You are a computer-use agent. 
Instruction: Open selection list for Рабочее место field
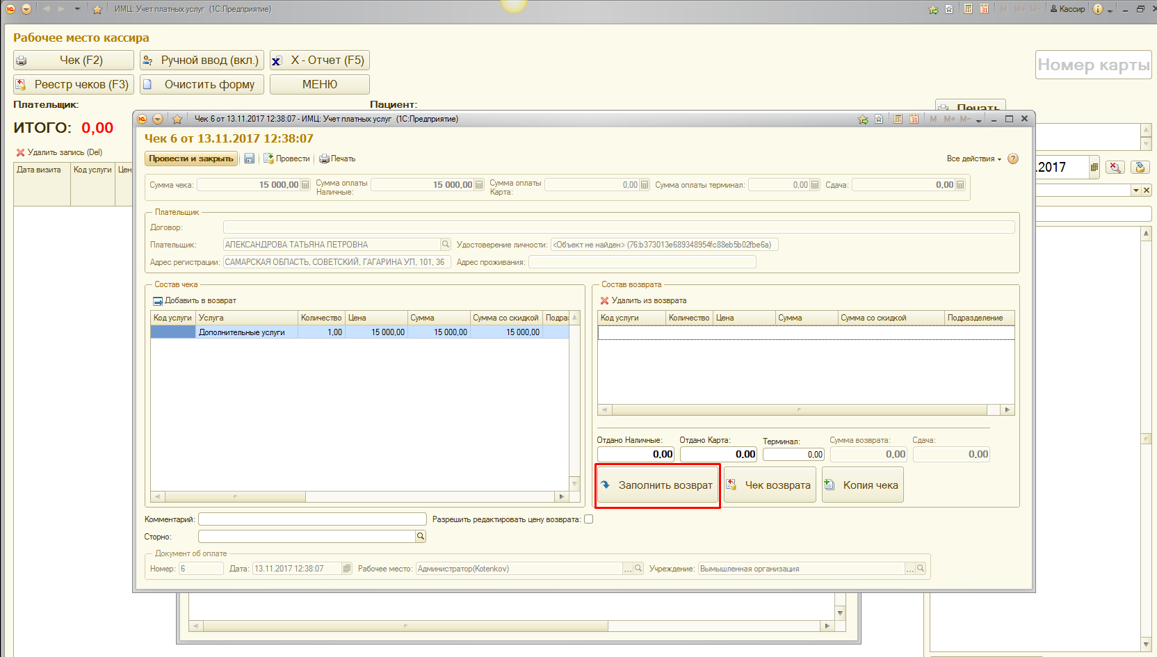click(x=627, y=569)
